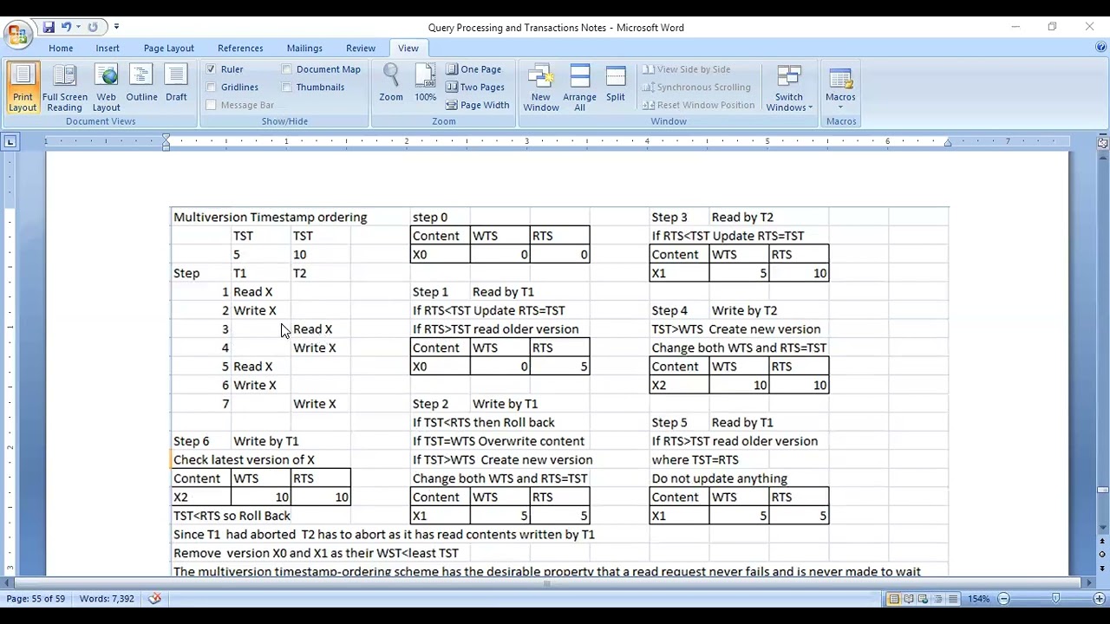Switch to Web Layout view
The height and width of the screenshot is (624, 1110).
[106, 88]
